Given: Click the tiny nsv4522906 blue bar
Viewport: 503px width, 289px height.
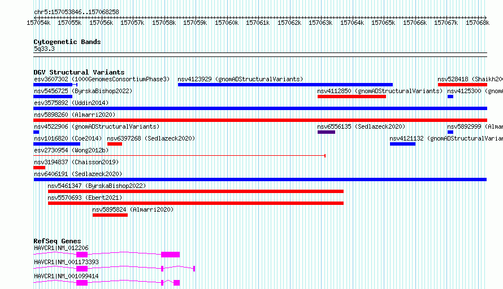Looking at the screenshot, I should point(36,132).
